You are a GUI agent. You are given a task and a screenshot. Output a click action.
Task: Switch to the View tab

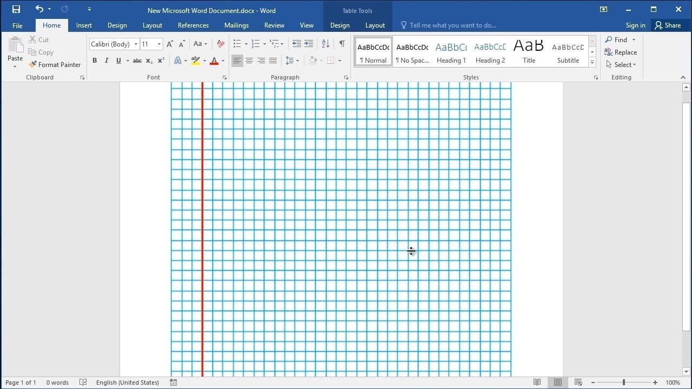click(x=307, y=25)
